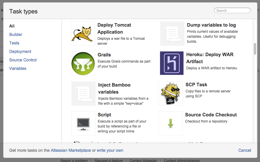260x162 pixels.
Task: Click 'Checkout from a repository' description
Action: (206, 121)
